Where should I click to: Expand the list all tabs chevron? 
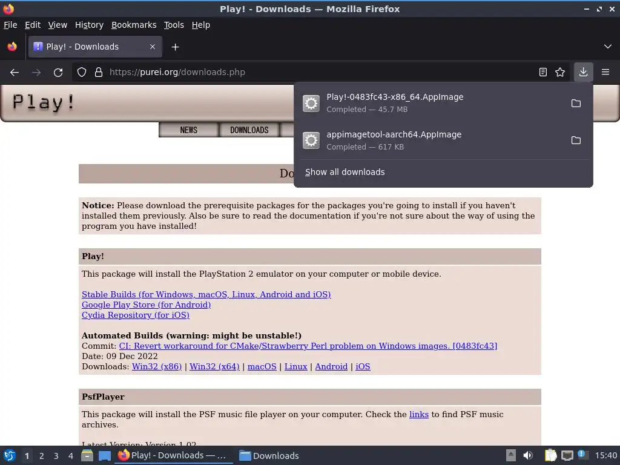pos(608,47)
